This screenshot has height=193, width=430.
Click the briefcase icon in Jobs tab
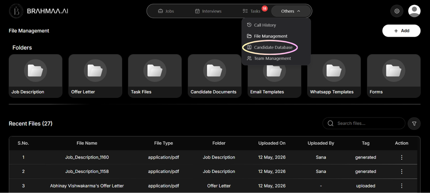[161, 11]
